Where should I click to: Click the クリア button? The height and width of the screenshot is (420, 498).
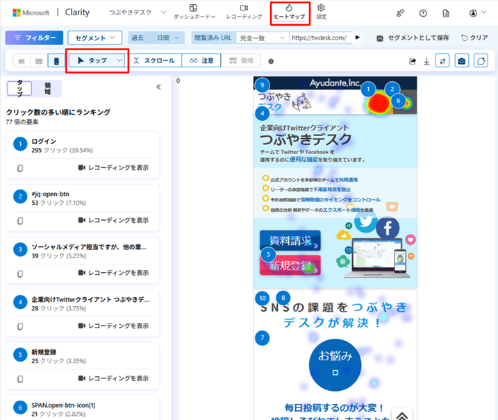[474, 37]
